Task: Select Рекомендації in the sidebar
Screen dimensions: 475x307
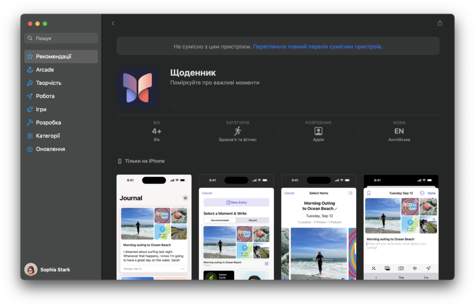Action: coord(61,56)
